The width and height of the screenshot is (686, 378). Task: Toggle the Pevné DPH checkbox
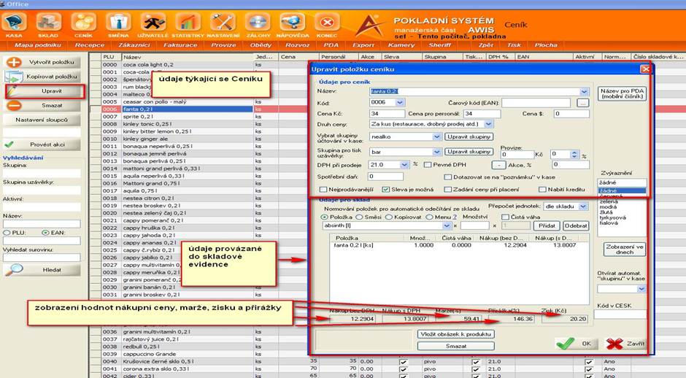[428, 165]
